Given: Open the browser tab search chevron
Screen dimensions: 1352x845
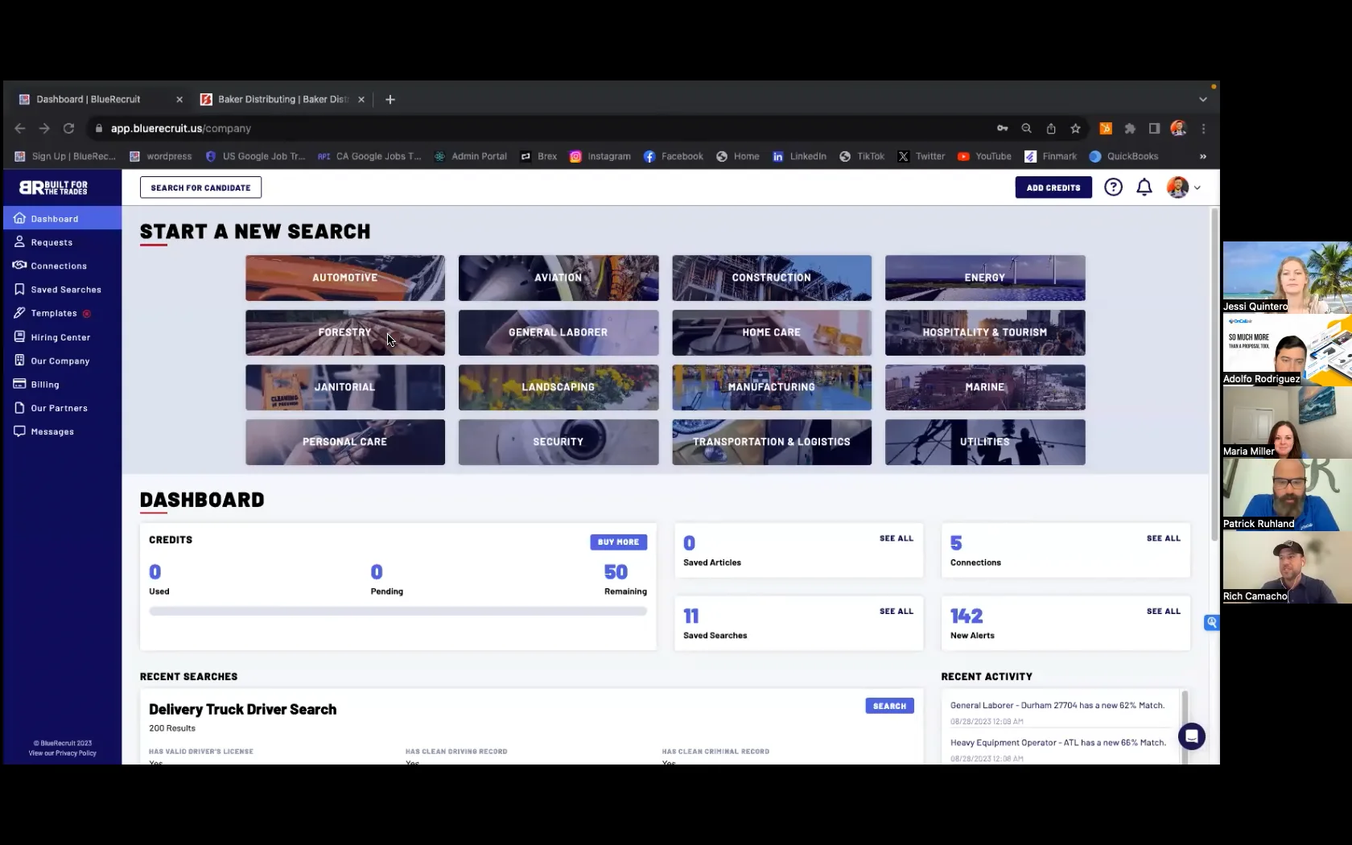Looking at the screenshot, I should (1202, 99).
